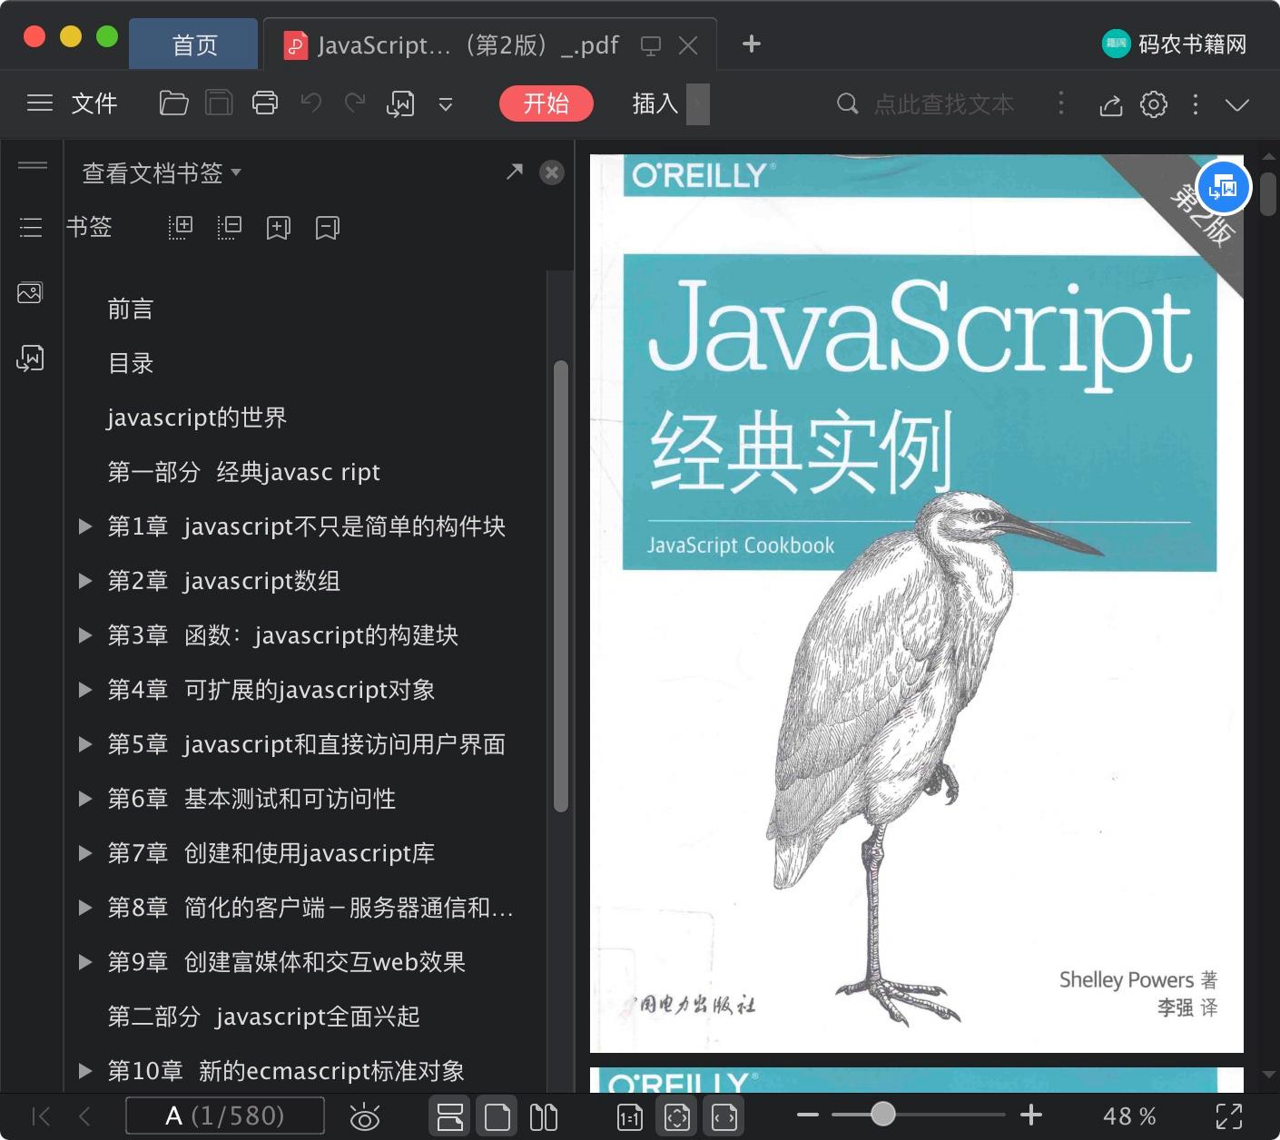
Task: Click the PDF-to-Word convert toolbar icon
Action: [400, 104]
